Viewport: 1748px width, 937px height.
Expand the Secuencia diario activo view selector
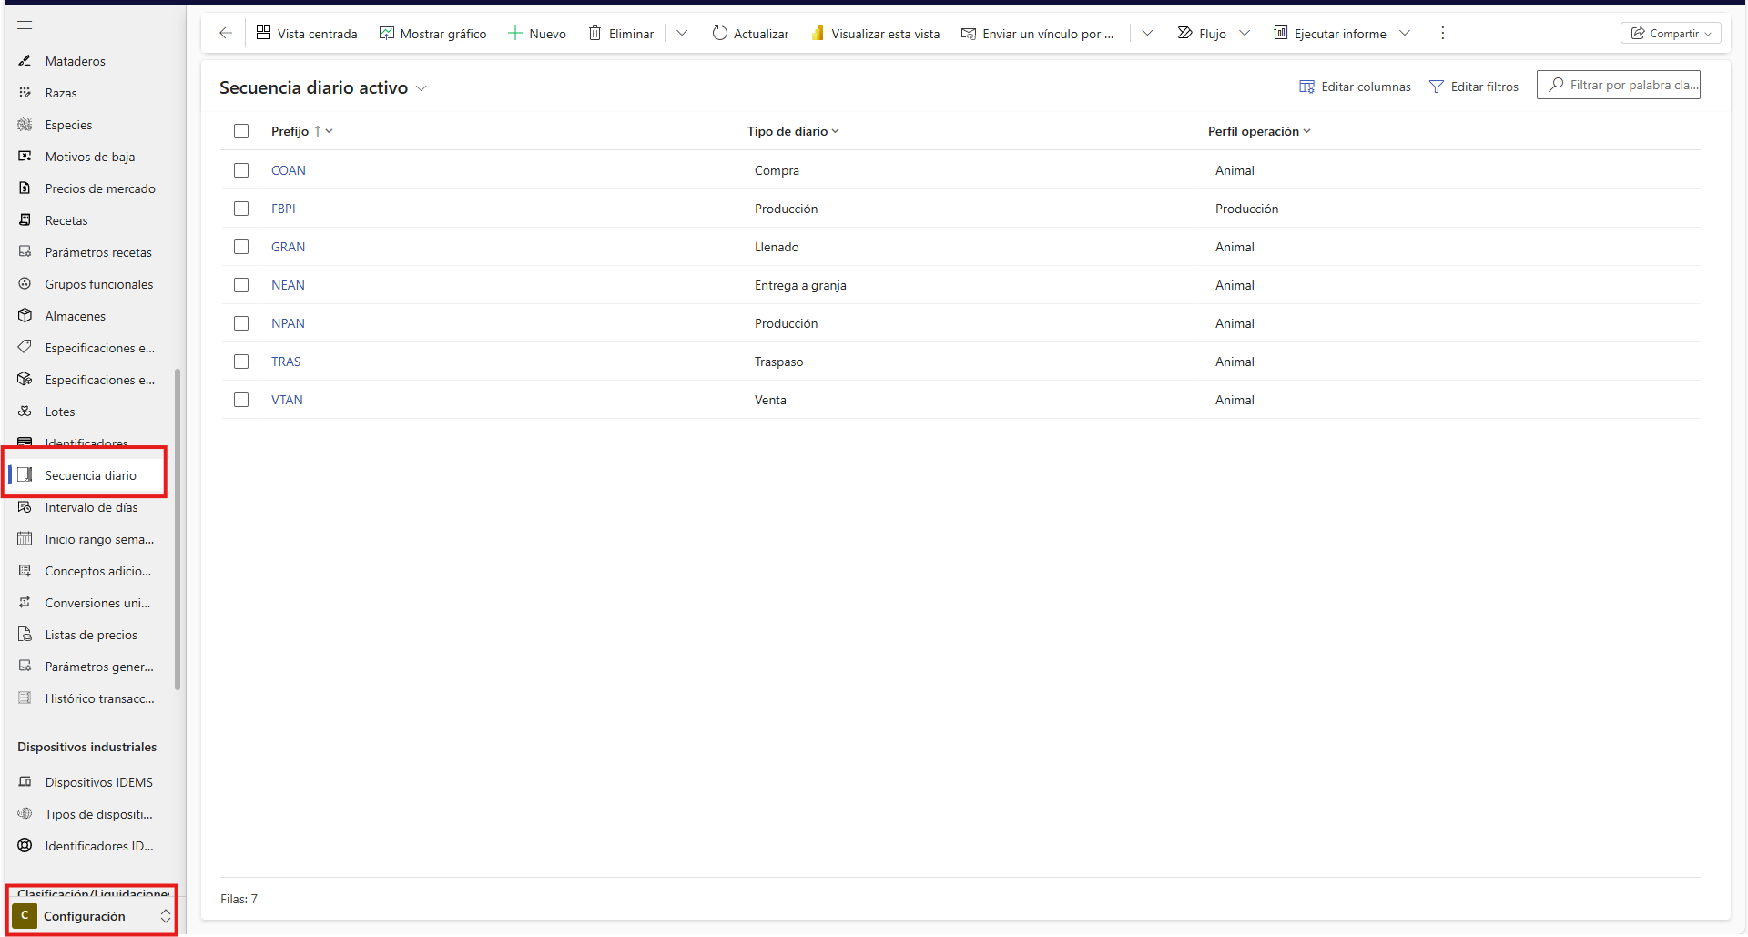pyautogui.click(x=422, y=88)
